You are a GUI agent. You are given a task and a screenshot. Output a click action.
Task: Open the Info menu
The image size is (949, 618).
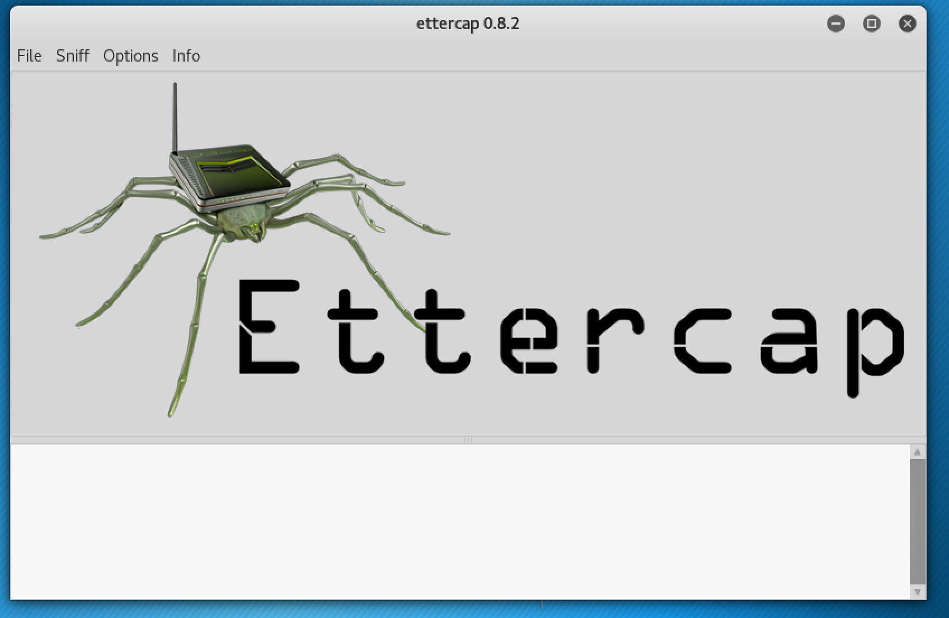[x=186, y=56]
